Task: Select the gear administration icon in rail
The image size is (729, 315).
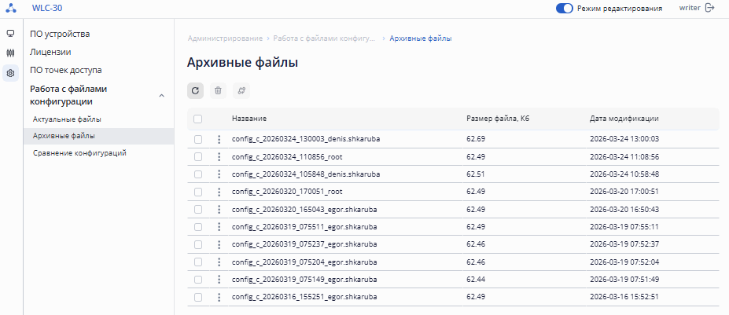Action: [x=10, y=73]
